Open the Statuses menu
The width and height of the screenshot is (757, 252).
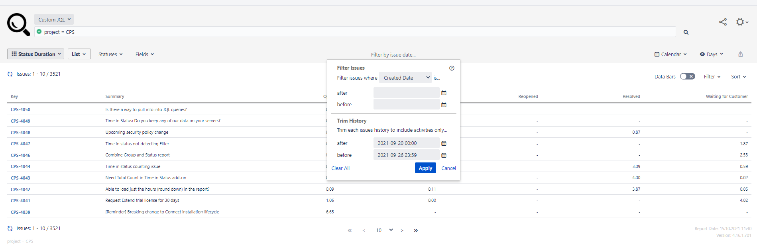(110, 55)
